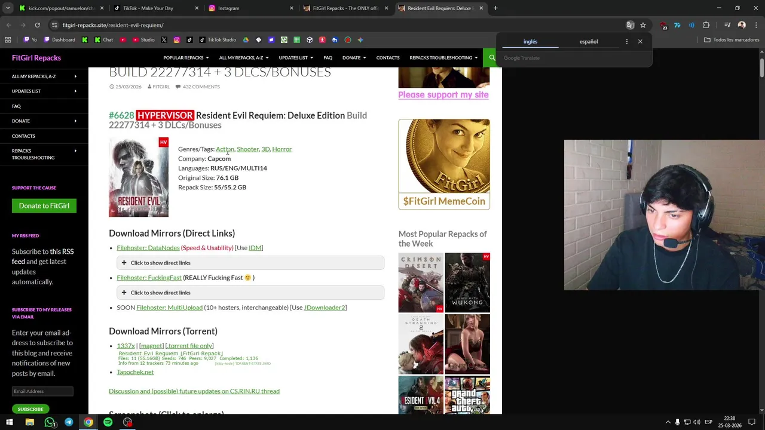Open Contacts in top navigation
This screenshot has height=430, width=765.
pyautogui.click(x=388, y=58)
